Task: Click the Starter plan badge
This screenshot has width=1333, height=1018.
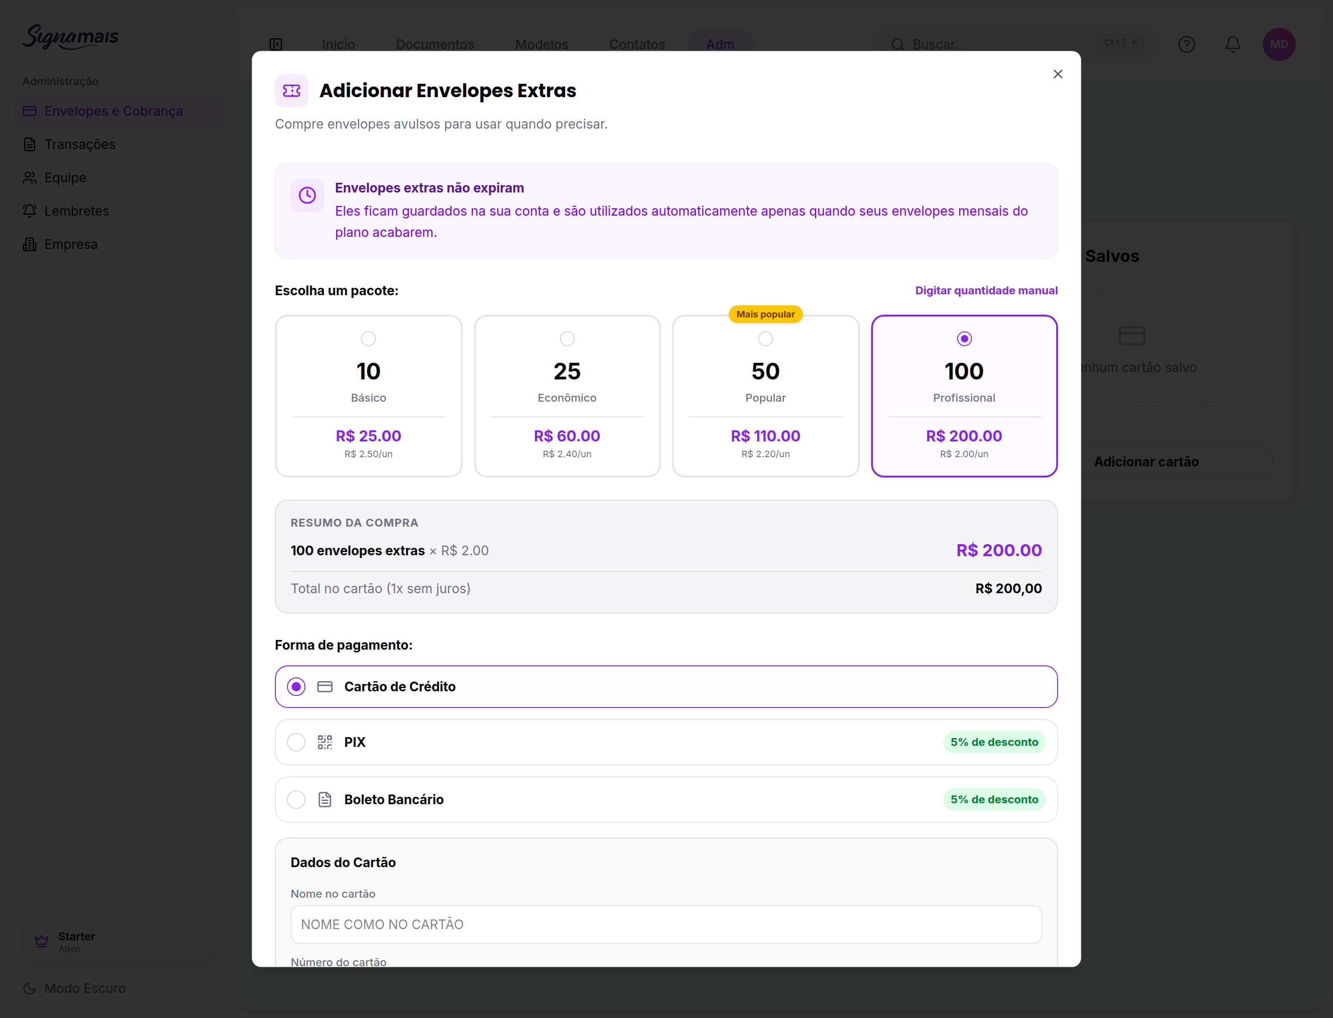Action: pyautogui.click(x=119, y=942)
